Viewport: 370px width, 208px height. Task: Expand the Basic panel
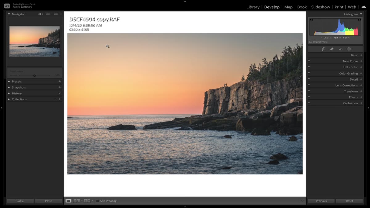pos(361,55)
